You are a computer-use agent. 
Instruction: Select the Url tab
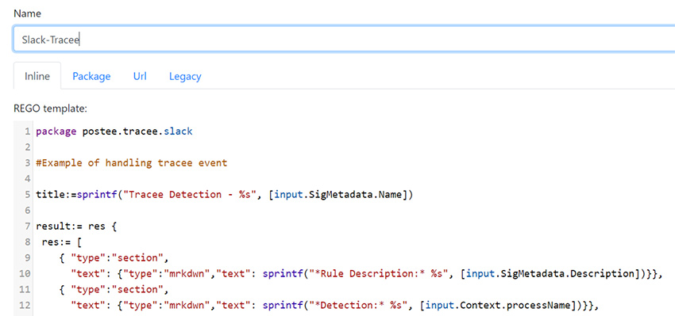coord(140,76)
